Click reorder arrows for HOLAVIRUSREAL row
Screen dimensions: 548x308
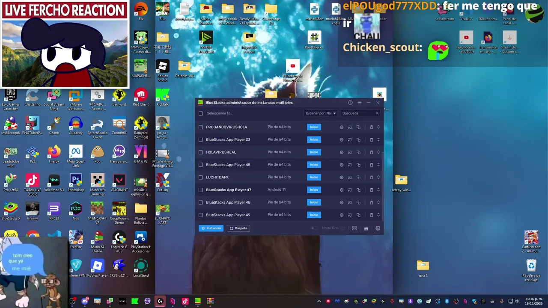coord(378,152)
